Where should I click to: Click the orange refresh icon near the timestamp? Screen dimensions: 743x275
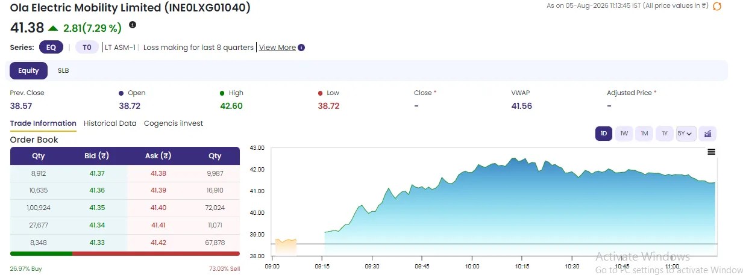pos(716,6)
